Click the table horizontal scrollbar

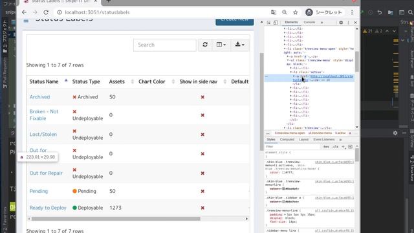tap(116, 219)
